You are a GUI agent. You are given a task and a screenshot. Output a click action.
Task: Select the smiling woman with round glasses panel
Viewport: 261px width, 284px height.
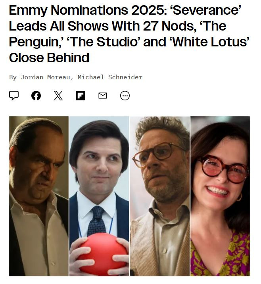(x=220, y=196)
